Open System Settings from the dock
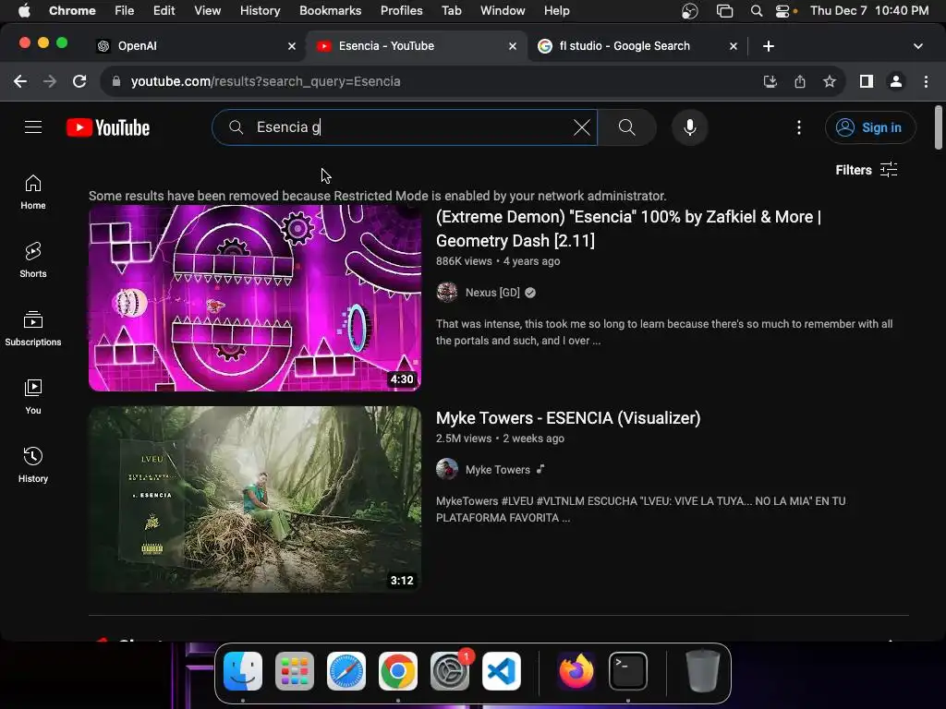The height and width of the screenshot is (709, 946). [450, 671]
